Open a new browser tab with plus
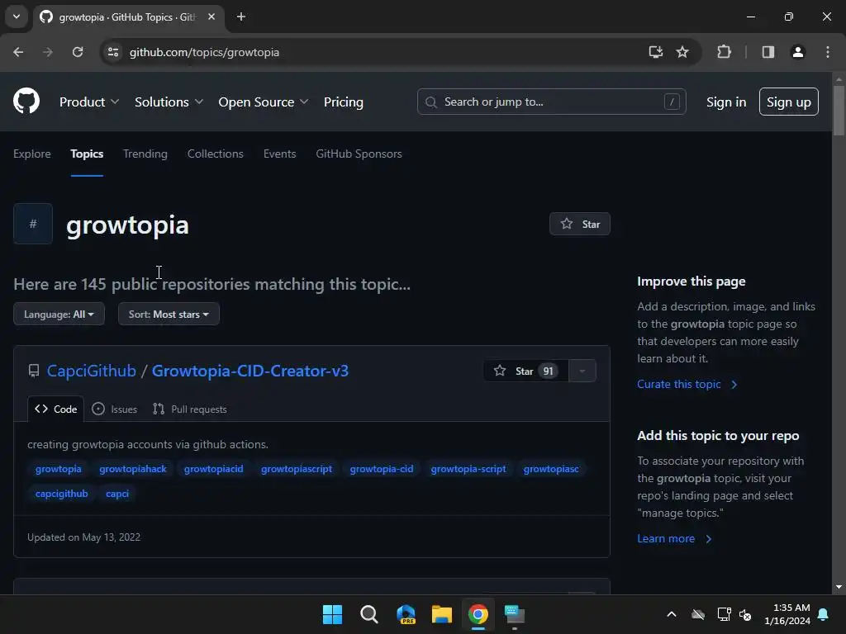 pyautogui.click(x=241, y=17)
